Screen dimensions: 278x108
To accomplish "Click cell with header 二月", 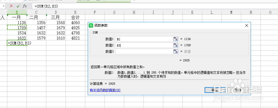I will 36,17.
